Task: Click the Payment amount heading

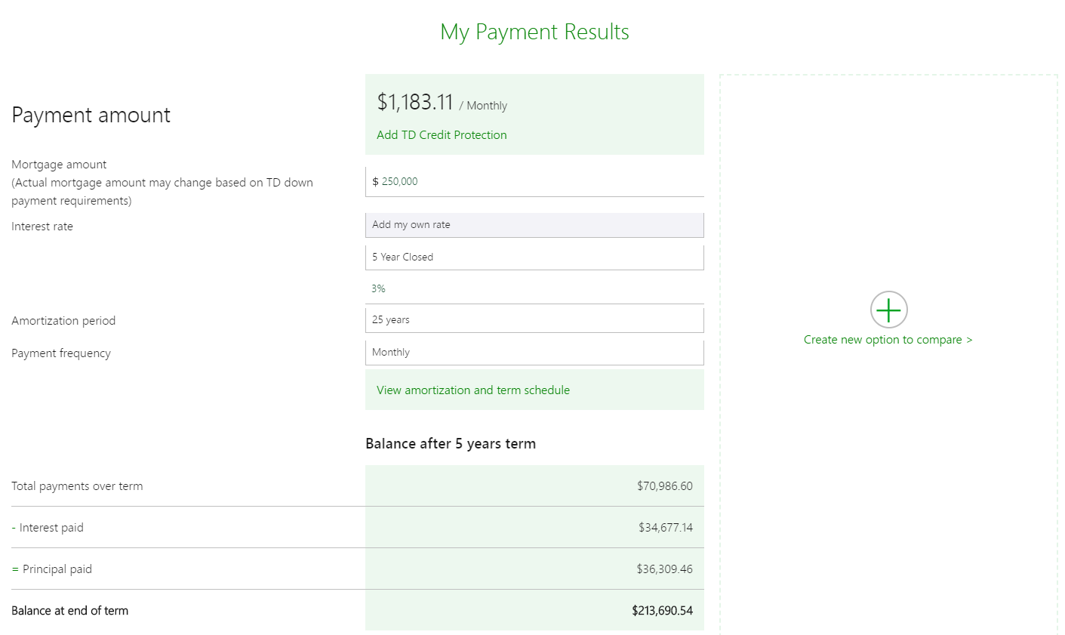Action: (x=91, y=115)
